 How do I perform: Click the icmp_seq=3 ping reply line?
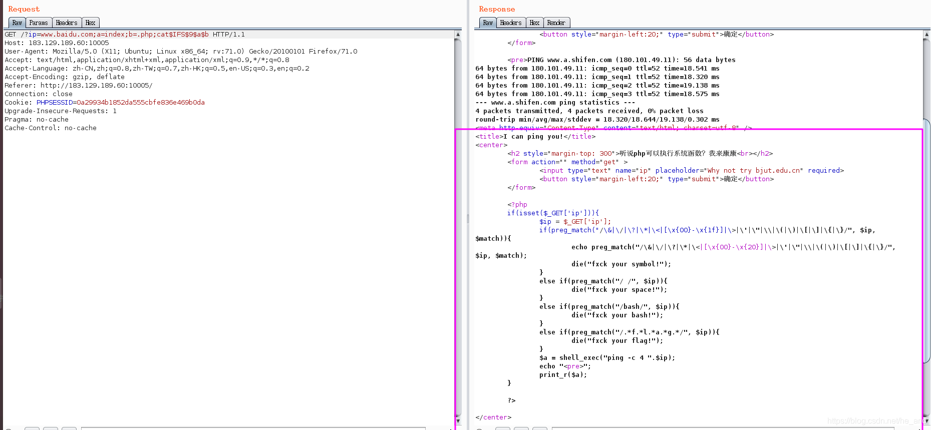pyautogui.click(x=597, y=94)
